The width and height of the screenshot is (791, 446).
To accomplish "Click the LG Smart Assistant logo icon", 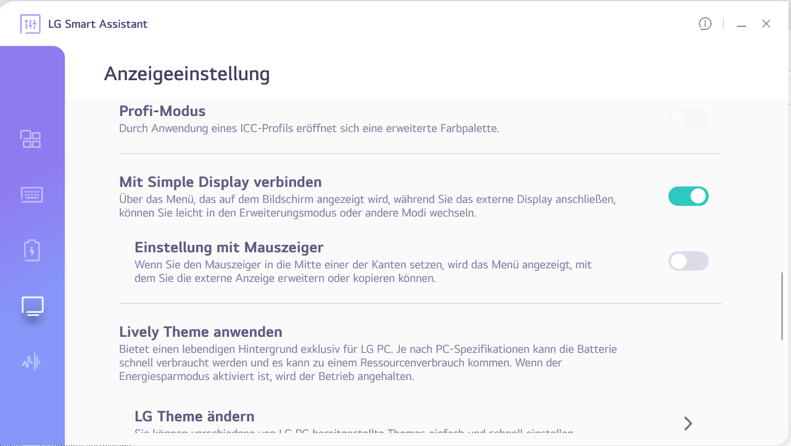I will [x=30, y=24].
